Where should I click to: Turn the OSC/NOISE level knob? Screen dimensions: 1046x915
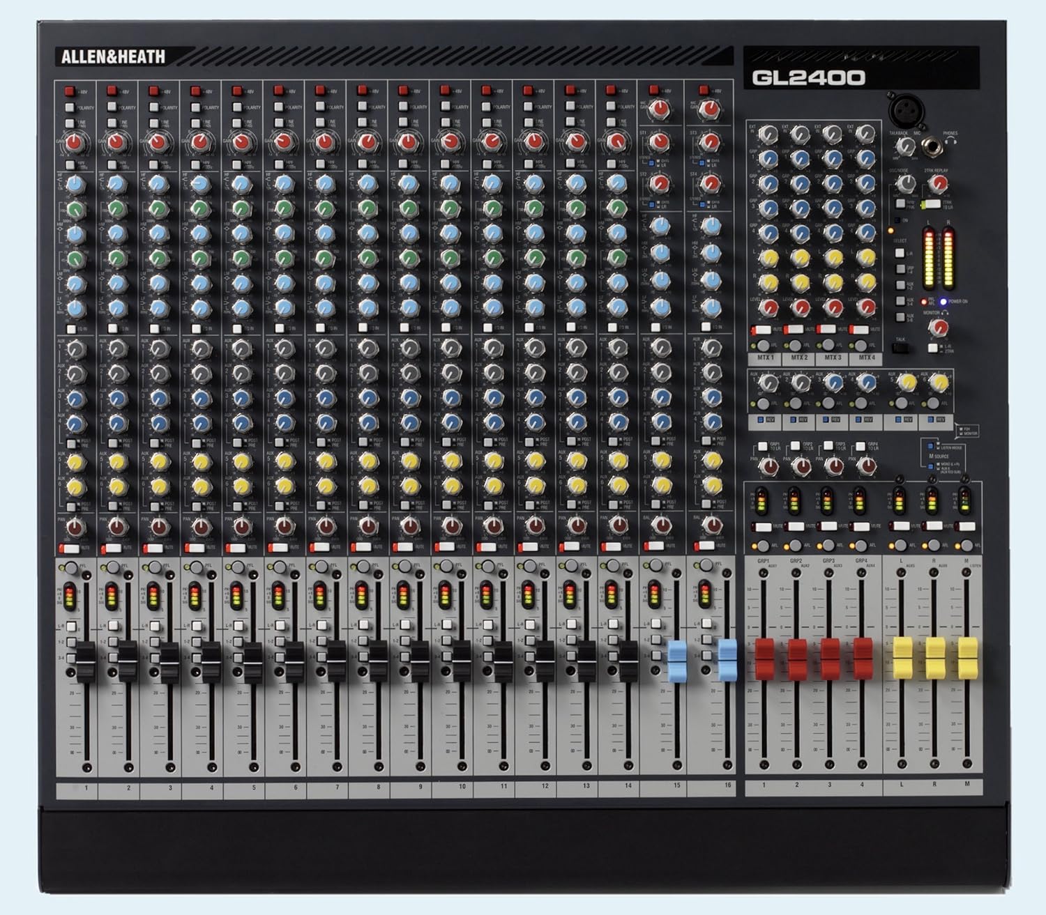tap(905, 184)
